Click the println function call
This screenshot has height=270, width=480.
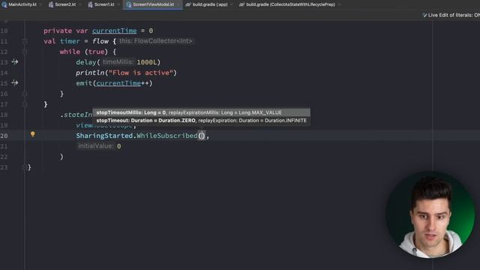(90, 73)
